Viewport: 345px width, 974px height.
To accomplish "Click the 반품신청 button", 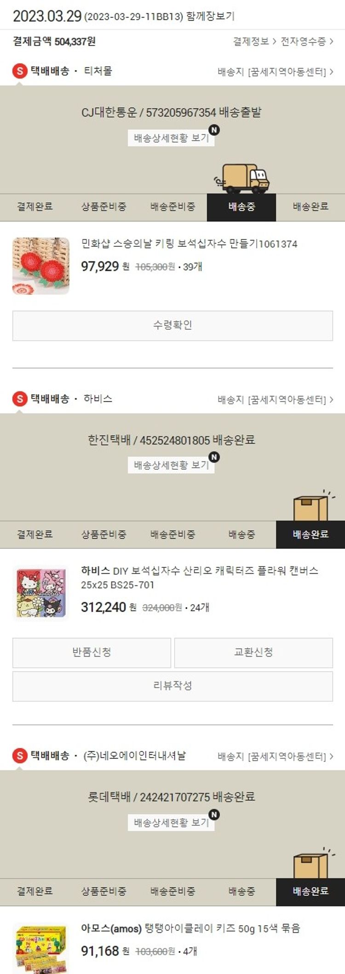I will 92,653.
